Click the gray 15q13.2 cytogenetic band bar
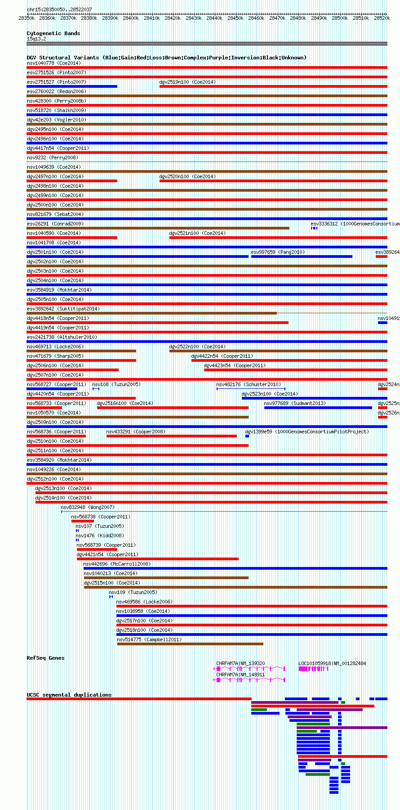400x810 pixels. click(x=207, y=44)
